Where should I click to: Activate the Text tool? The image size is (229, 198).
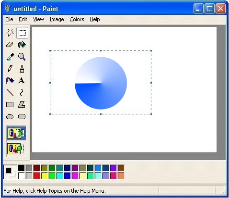(22, 80)
